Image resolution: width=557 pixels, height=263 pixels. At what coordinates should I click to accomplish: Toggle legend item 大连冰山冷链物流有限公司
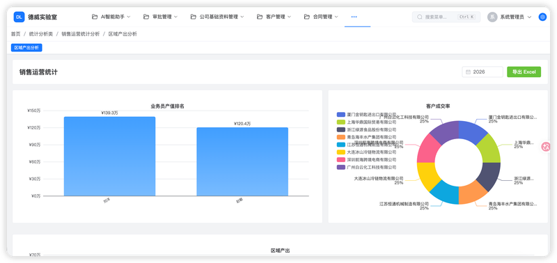pyautogui.click(x=366, y=152)
